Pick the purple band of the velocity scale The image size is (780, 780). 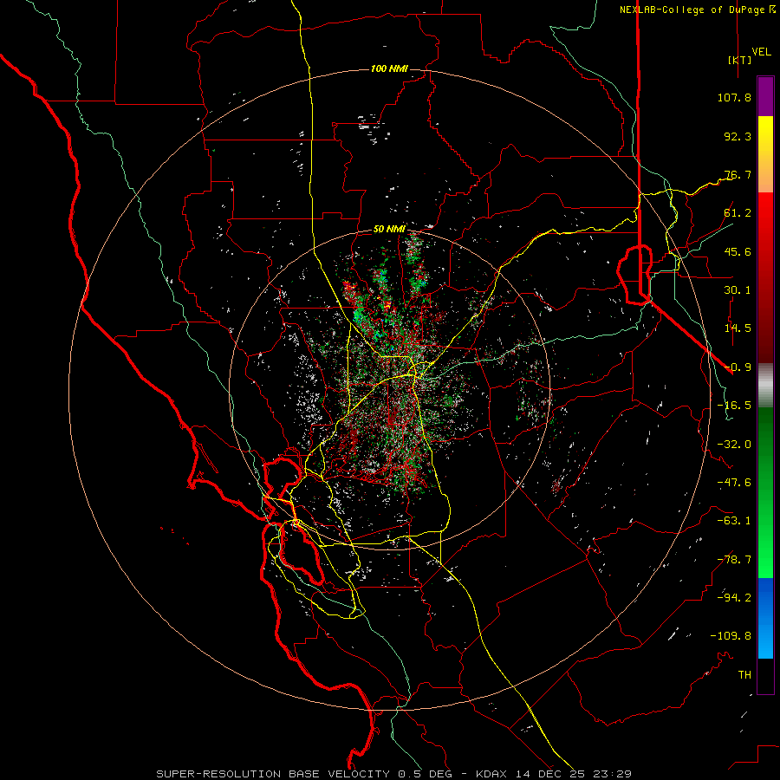(x=765, y=96)
